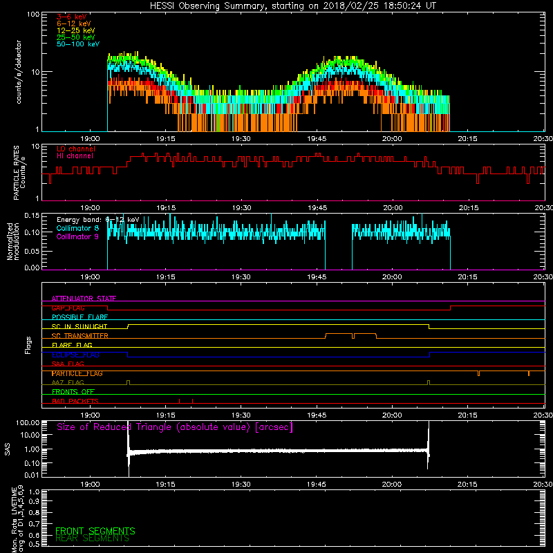Click the SC_IN_SUNLIGHT flag label
Viewport: 553px width, 553px height.
79,326
